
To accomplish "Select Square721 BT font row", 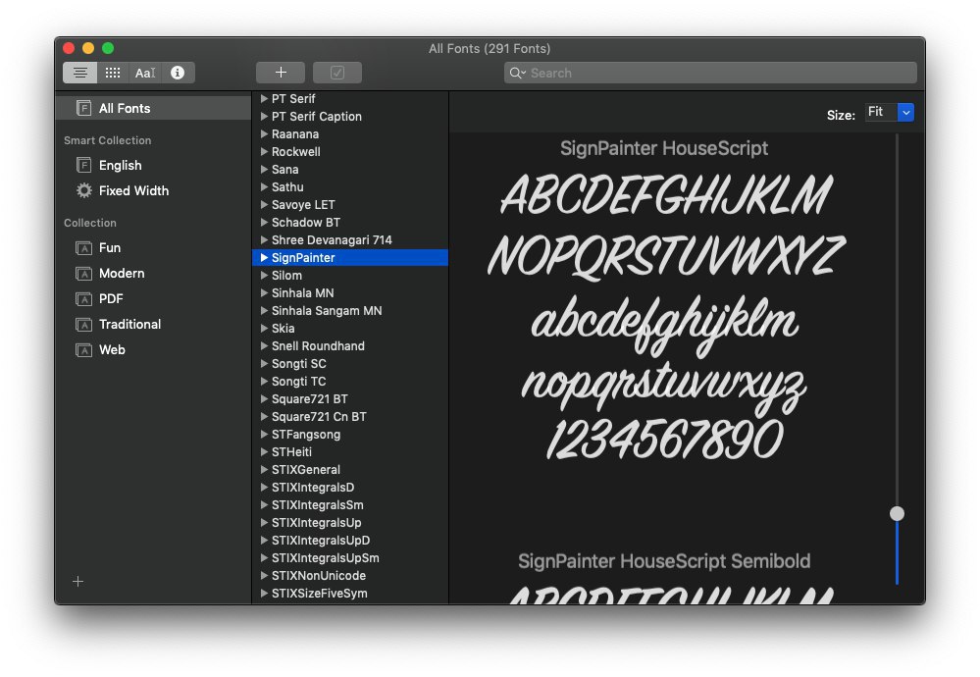I will [x=350, y=398].
